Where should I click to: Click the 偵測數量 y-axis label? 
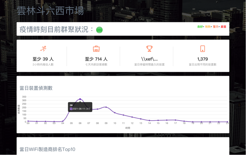tap(19, 109)
